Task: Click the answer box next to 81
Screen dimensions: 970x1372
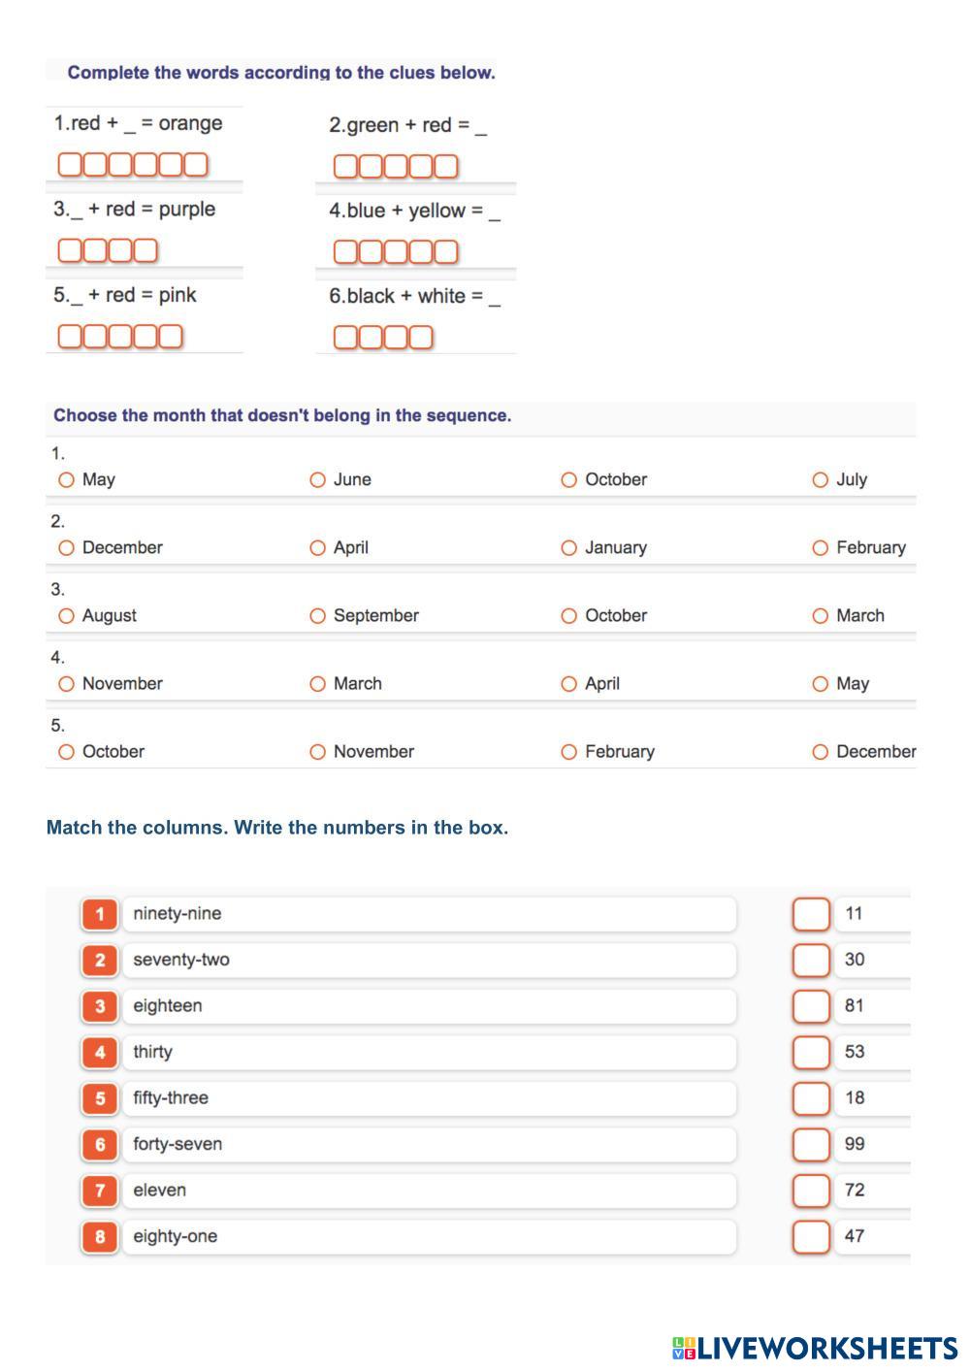Action: click(x=811, y=1006)
